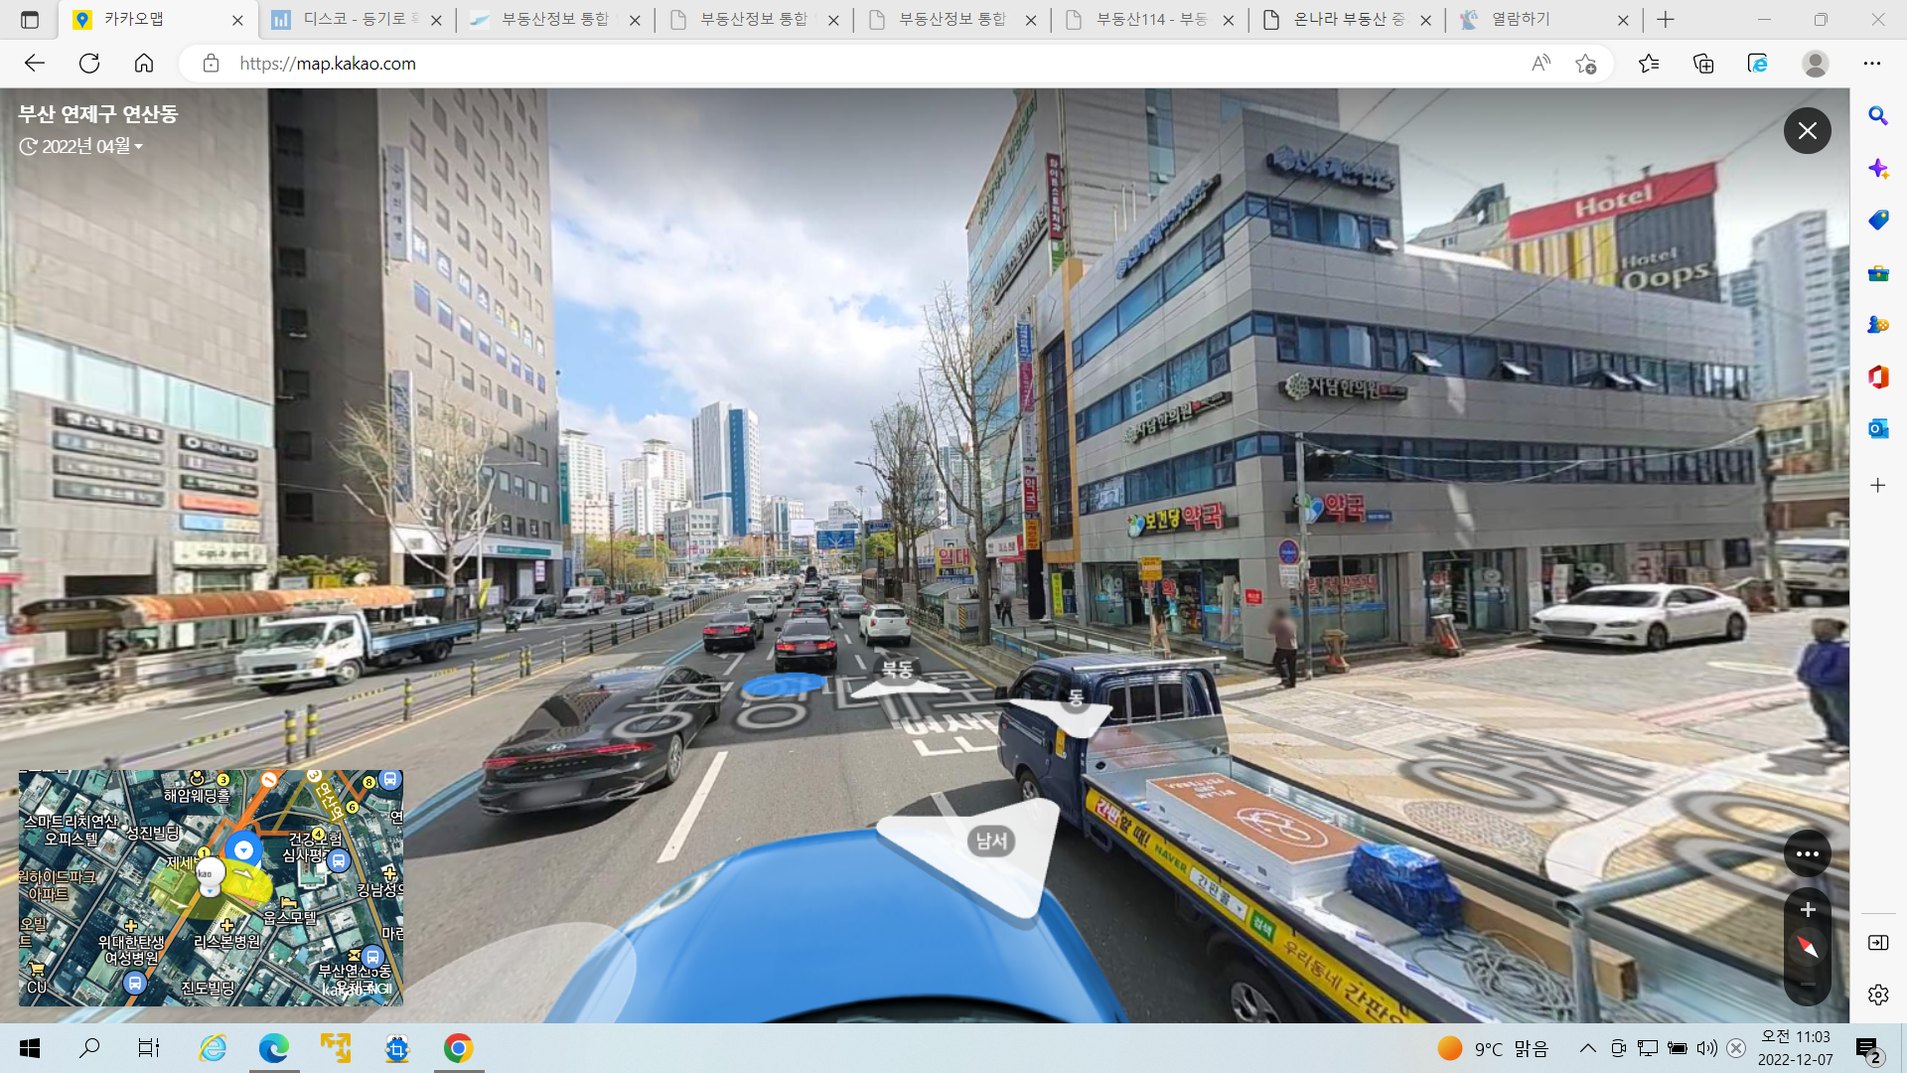Open the Collections panel
Screen dimensions: 1907x1073
point(1703,64)
